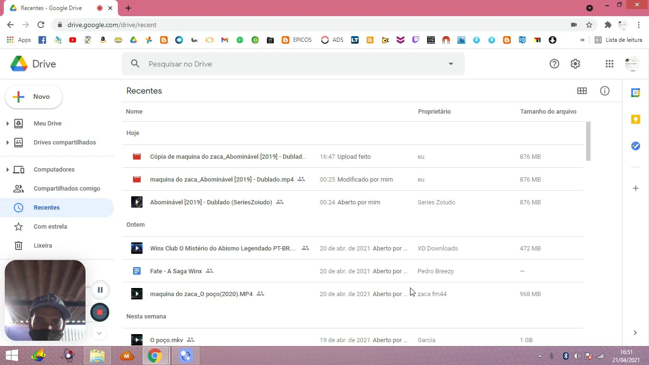Select the Cópia de maquina do zaca file

point(353,156)
